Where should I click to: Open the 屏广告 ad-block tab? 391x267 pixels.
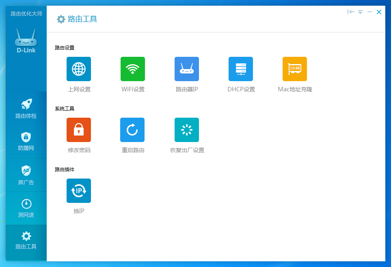coord(26,175)
